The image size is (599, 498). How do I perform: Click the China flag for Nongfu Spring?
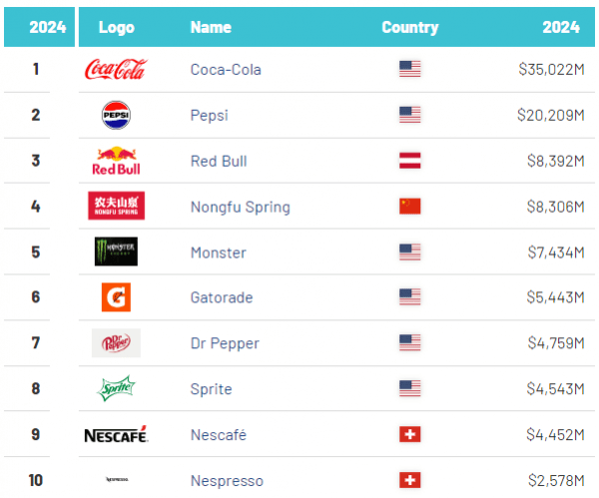410,207
